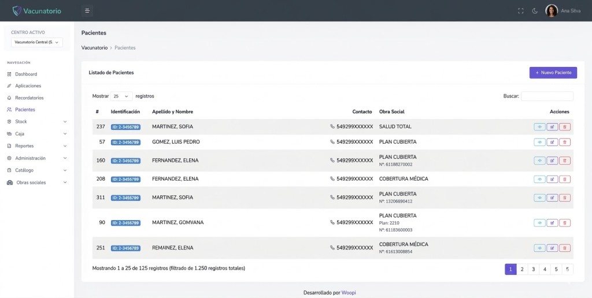Open the Mostrar registros count dropdown

(121, 96)
